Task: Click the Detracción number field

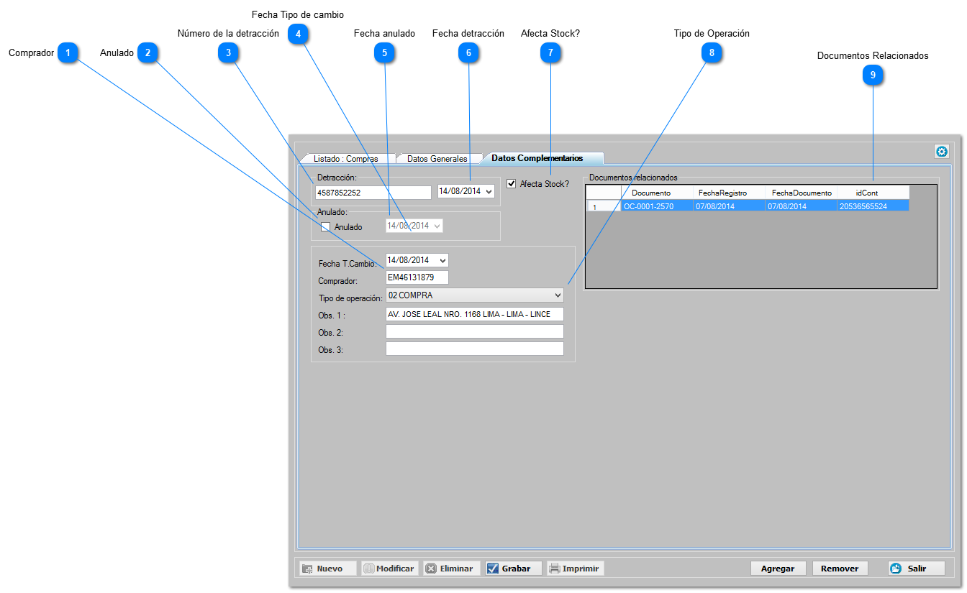Action: [x=373, y=193]
